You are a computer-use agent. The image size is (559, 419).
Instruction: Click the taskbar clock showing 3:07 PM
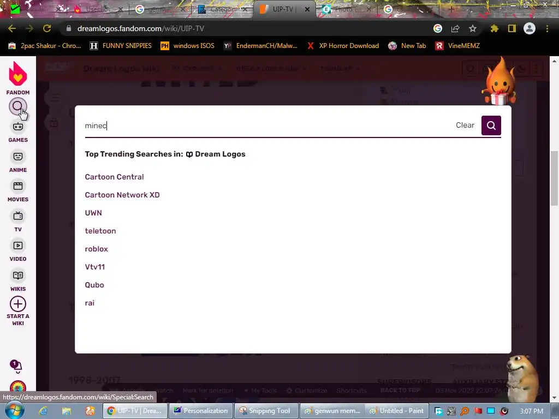coord(531,411)
